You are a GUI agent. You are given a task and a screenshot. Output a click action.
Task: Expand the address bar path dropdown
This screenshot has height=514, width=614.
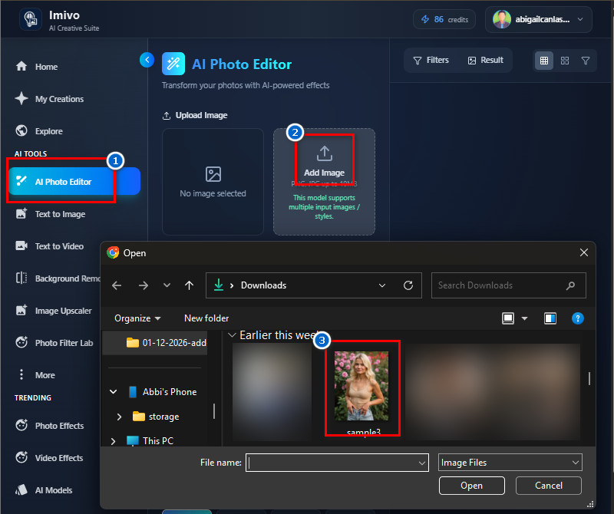[382, 285]
